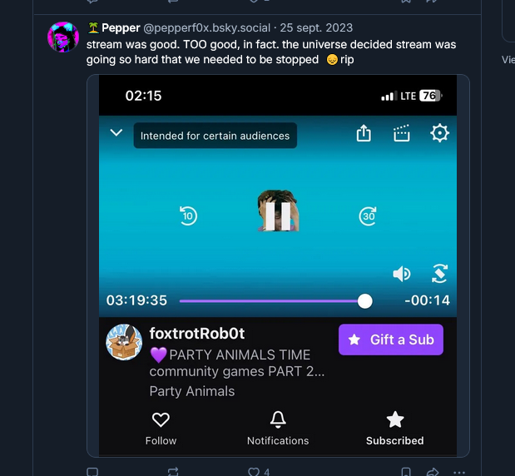Screen dimensions: 515x476
Task: Rewind 10 seconds in the video
Action: [188, 216]
